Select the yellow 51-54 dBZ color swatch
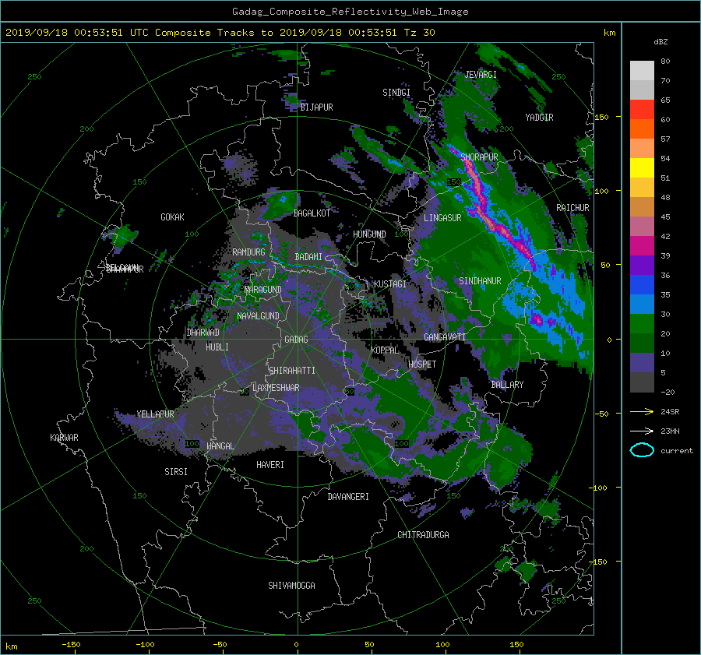Screen dimensions: 701x655 click(642, 168)
